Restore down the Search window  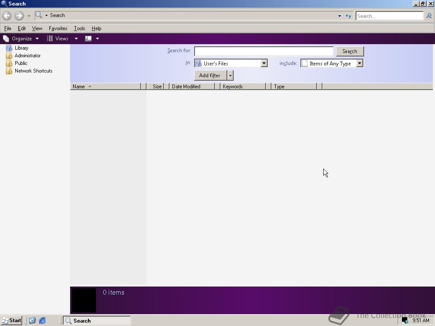pos(423,4)
